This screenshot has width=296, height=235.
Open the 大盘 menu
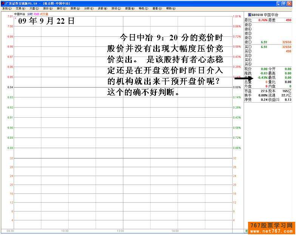(x=34, y=8)
